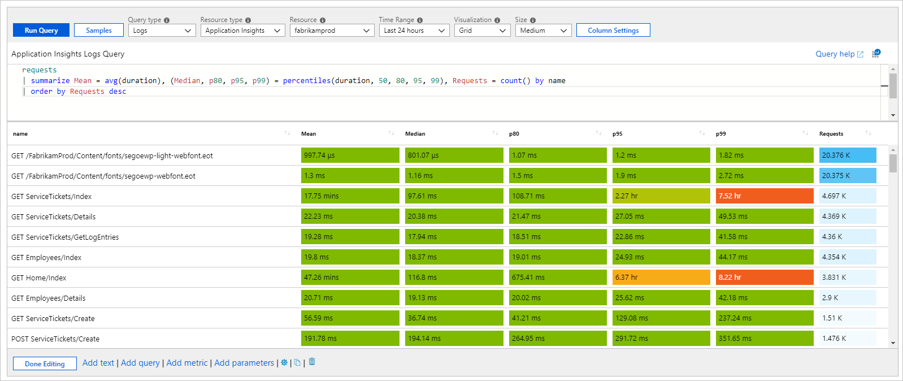
Task: Open the Log Analytics icon beside Query help
Action: (x=875, y=54)
